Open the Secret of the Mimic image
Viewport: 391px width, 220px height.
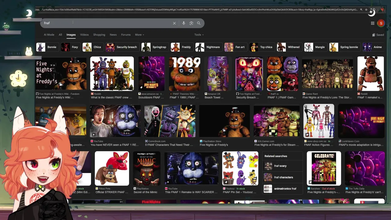147,168
